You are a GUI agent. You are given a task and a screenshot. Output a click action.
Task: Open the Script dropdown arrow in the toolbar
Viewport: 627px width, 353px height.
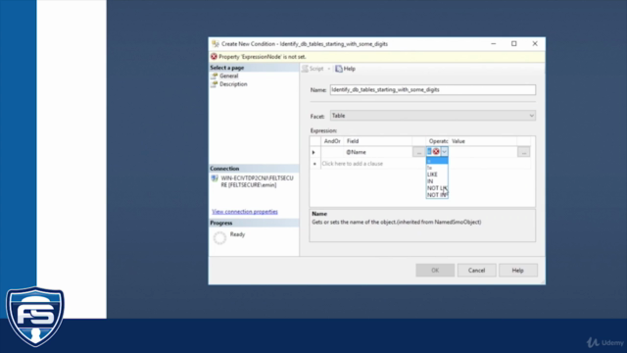(x=329, y=69)
